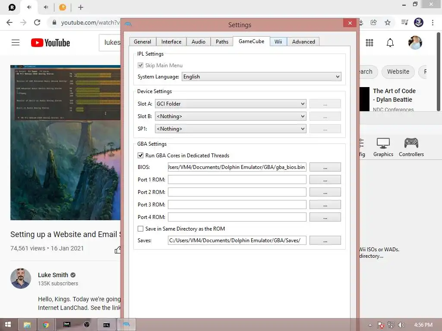Click the Port 2 ROM path field
Image resolution: width=442 pixels, height=331 pixels.
coord(237,192)
